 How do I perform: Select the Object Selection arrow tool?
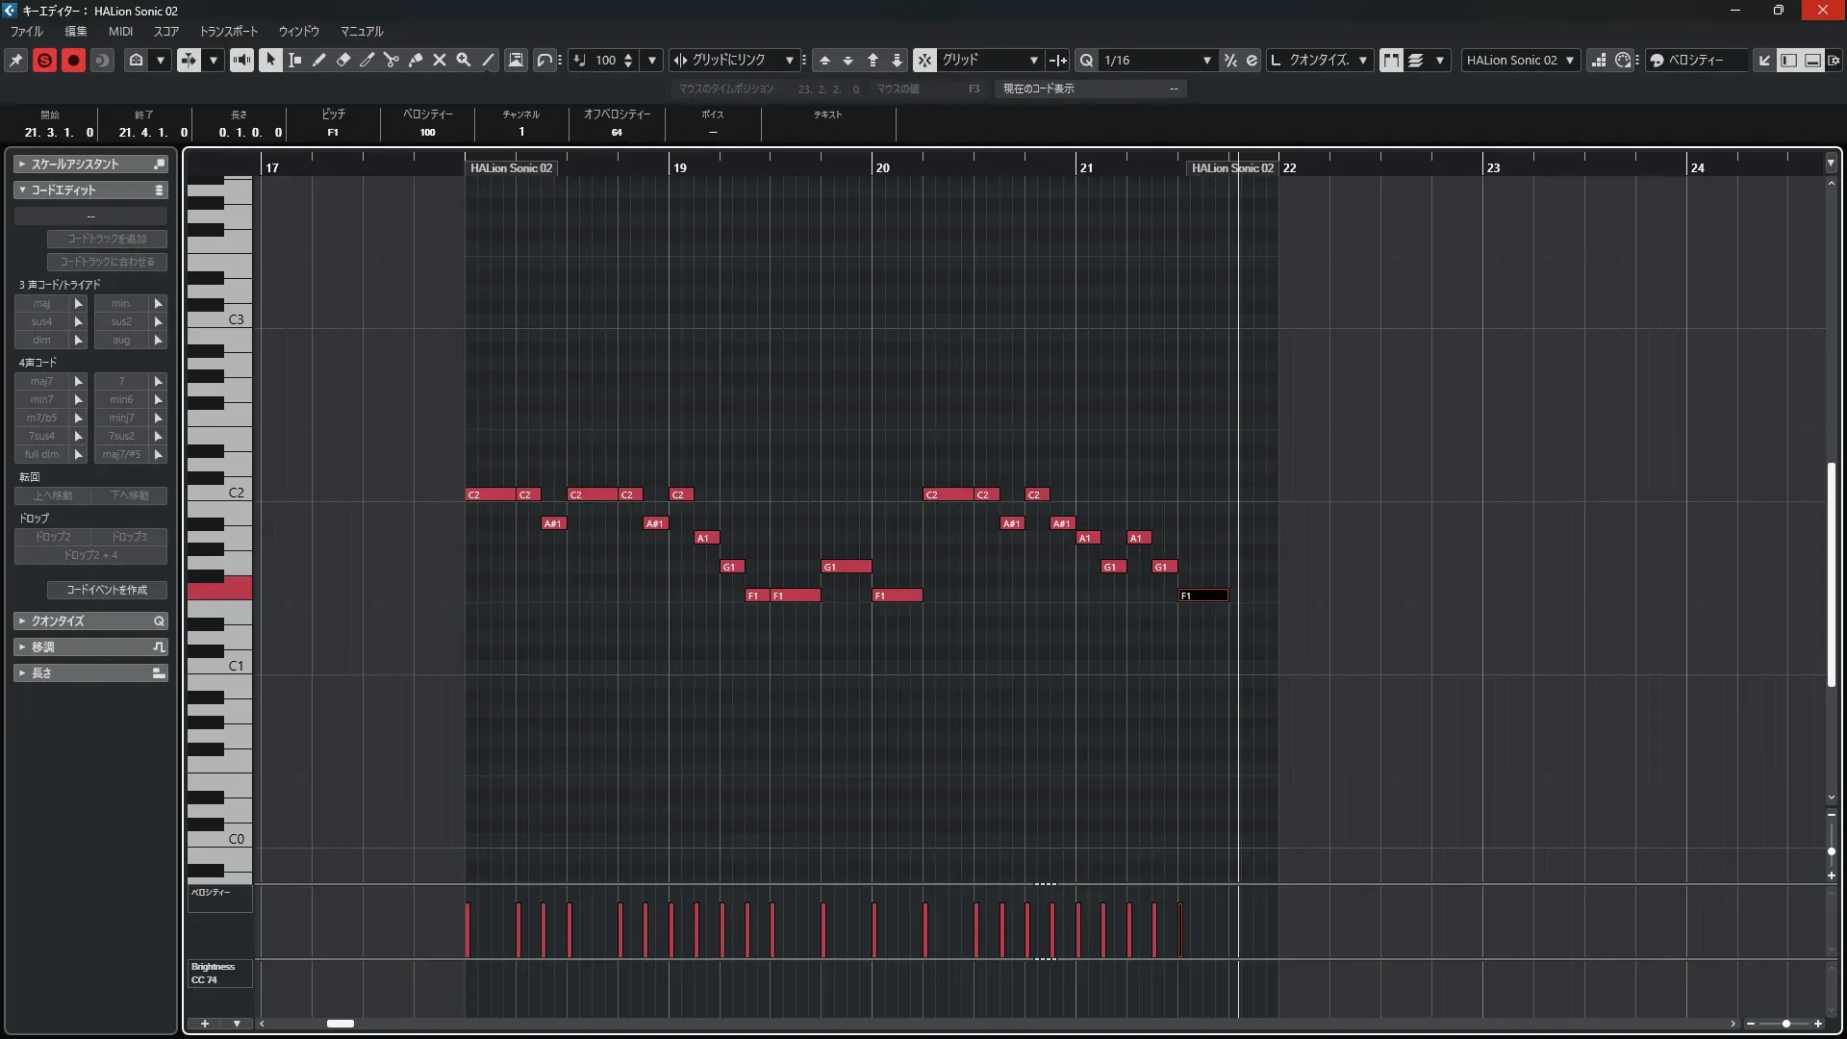tap(270, 60)
